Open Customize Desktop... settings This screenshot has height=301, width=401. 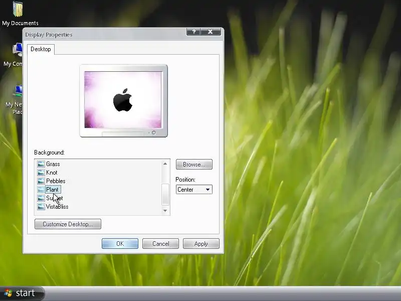pos(68,224)
